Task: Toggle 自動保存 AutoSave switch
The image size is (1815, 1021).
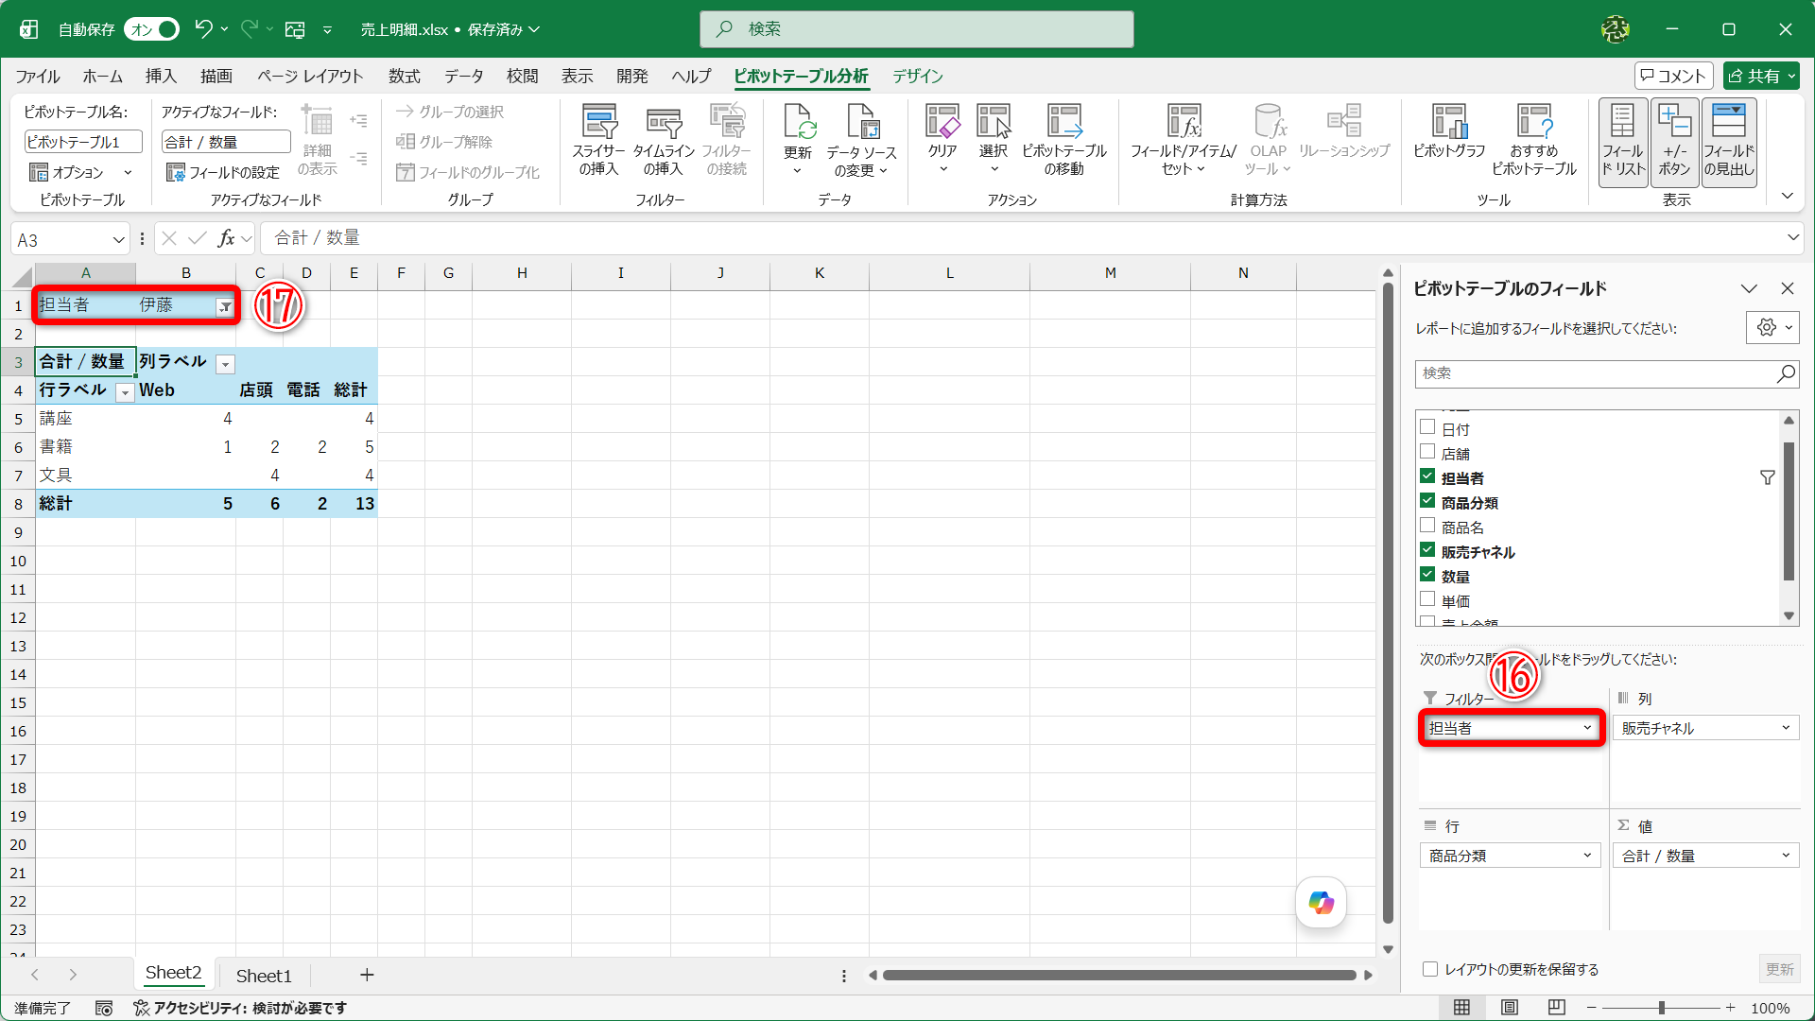Action: pyautogui.click(x=151, y=29)
